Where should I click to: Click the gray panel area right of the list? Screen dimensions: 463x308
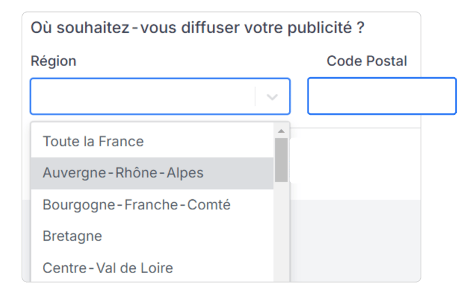(x=356, y=241)
